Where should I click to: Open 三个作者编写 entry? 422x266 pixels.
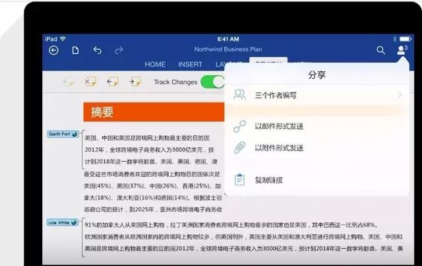316,95
